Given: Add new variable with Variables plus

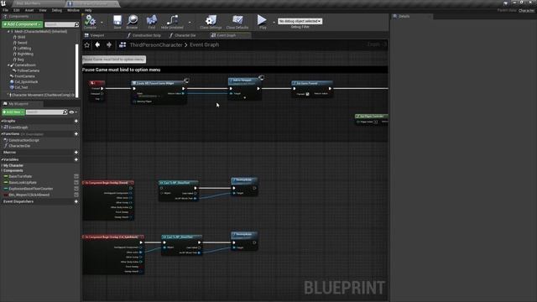Looking at the screenshot, I should [76, 159].
